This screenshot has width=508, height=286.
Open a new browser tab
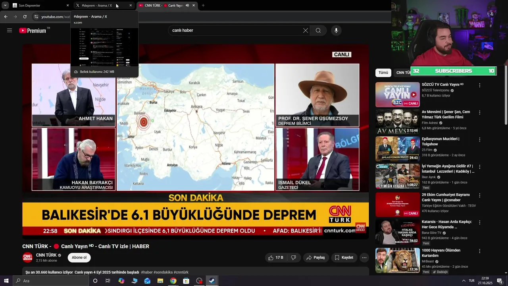[x=203, y=6]
